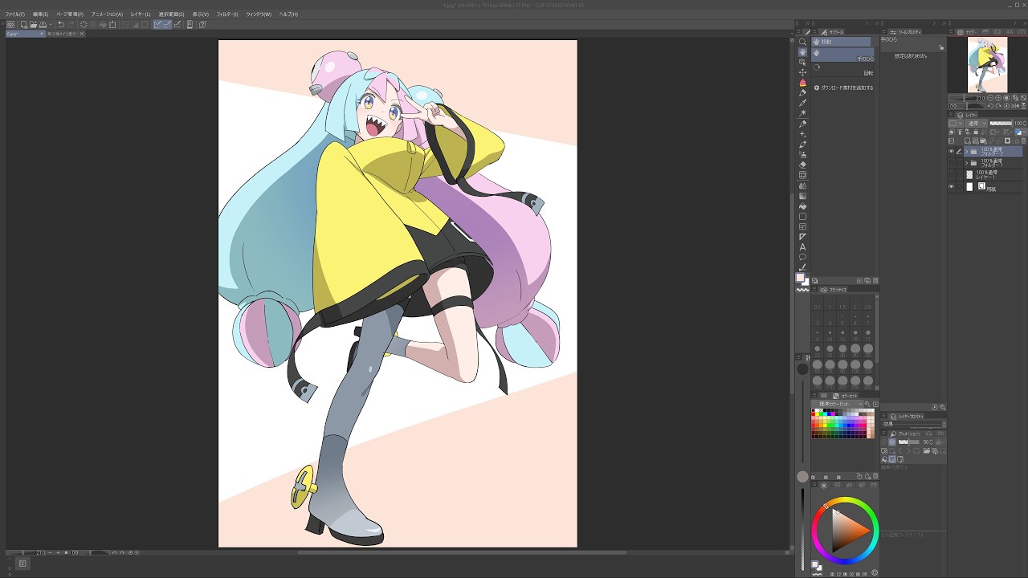Screen dimensions: 1028x578
Task: Open the ウィンドウ(W) menu
Action: pos(259,14)
